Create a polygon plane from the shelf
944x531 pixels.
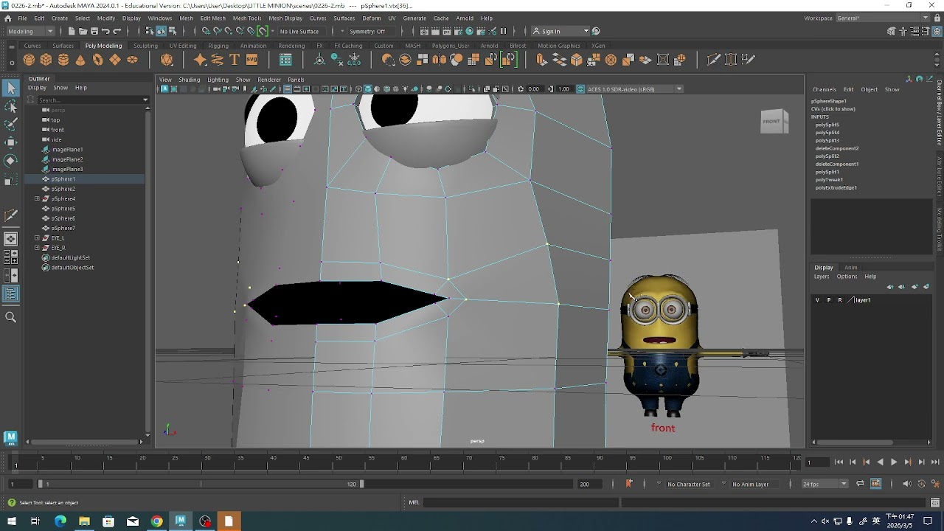point(115,60)
